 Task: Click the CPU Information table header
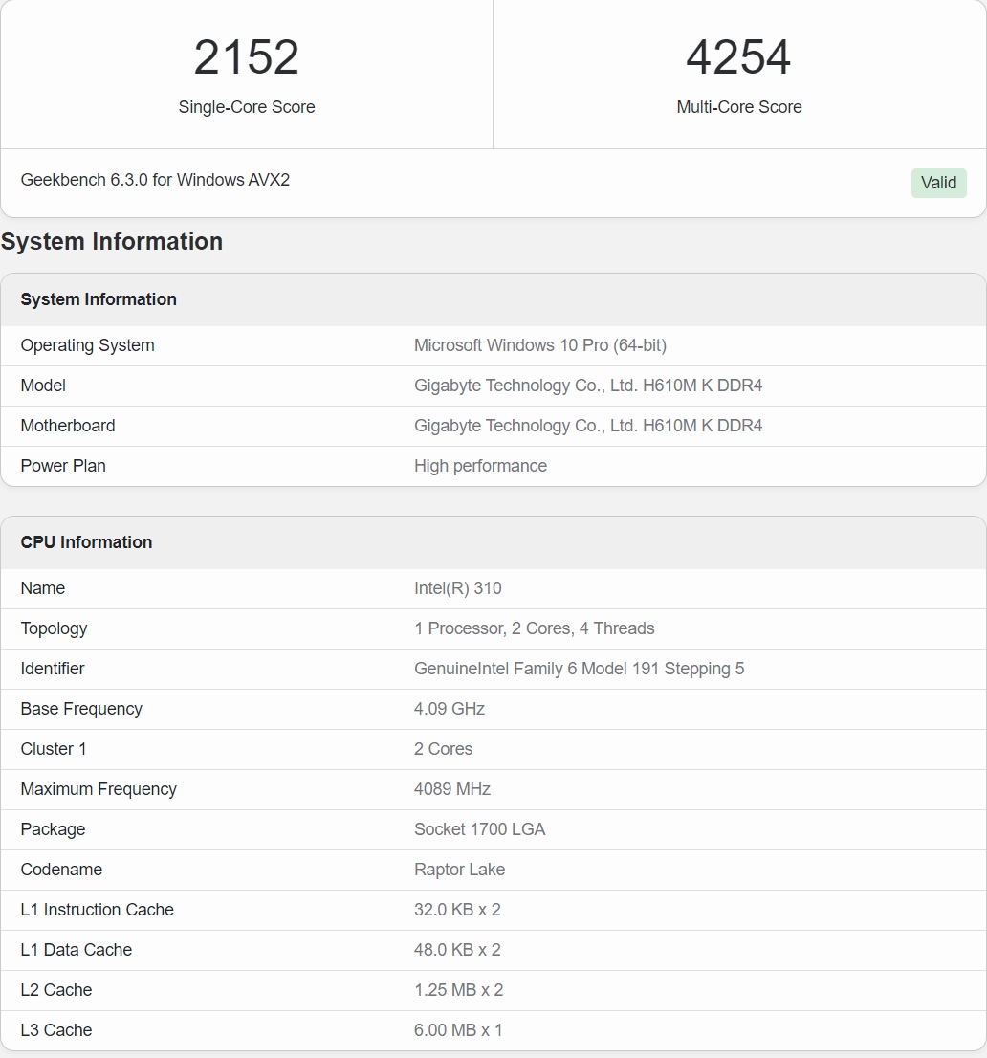click(x=86, y=542)
